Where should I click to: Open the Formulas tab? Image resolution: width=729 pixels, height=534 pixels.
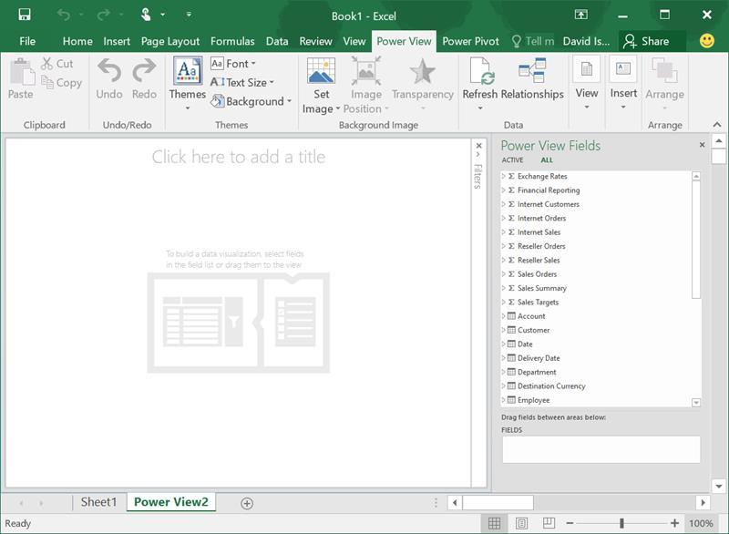click(232, 41)
